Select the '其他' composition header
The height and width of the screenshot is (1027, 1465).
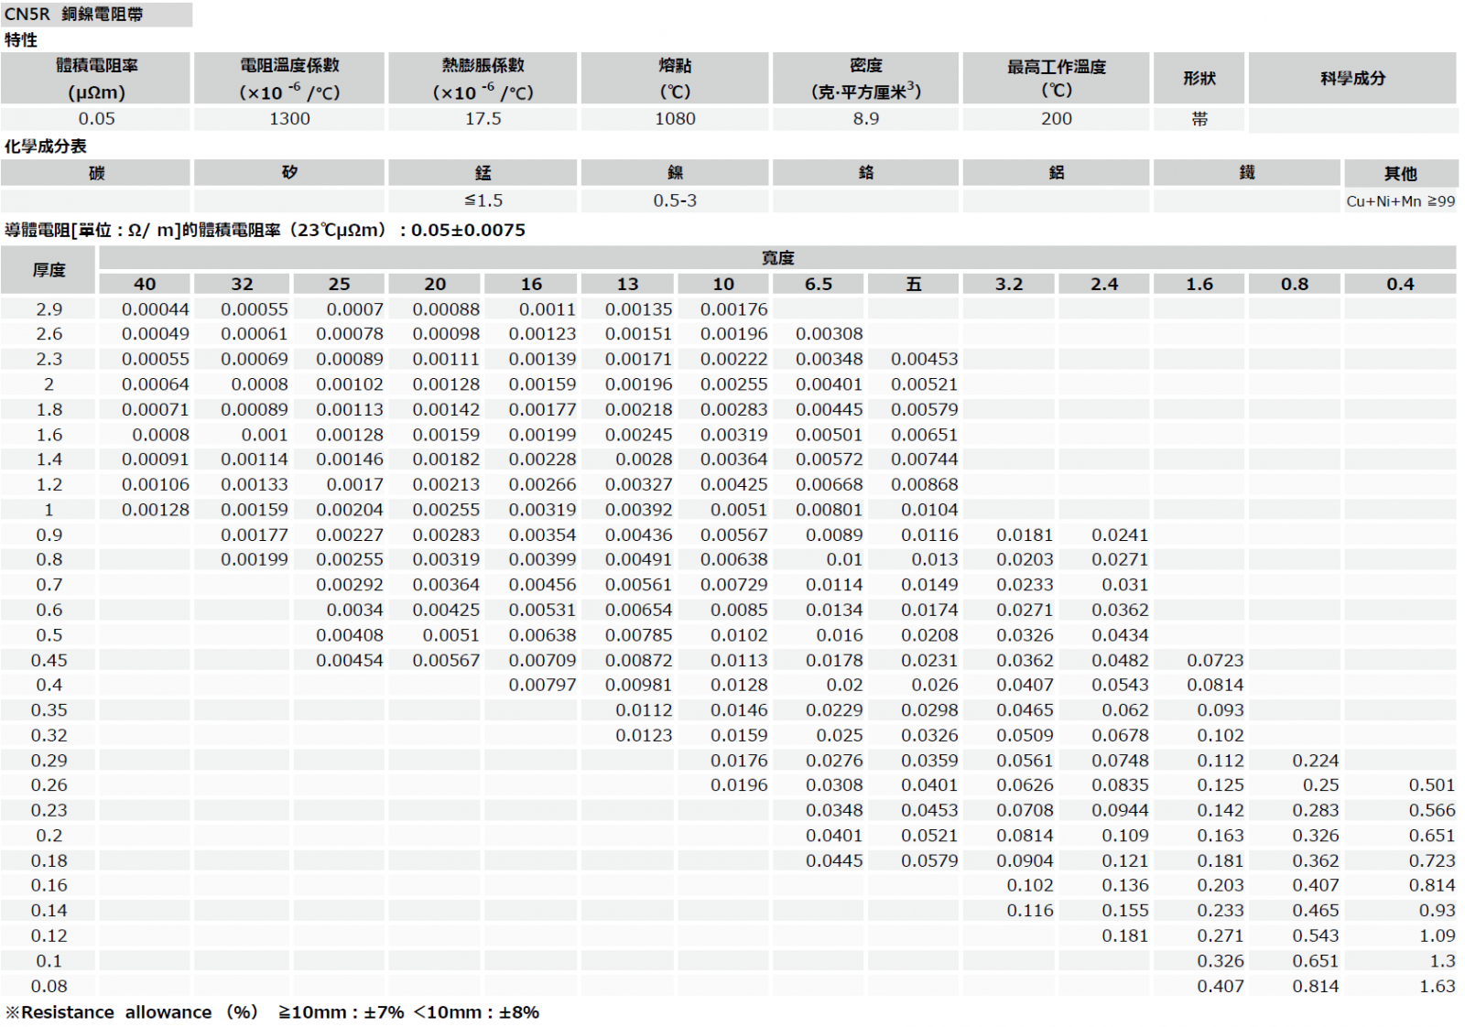(x=1400, y=174)
